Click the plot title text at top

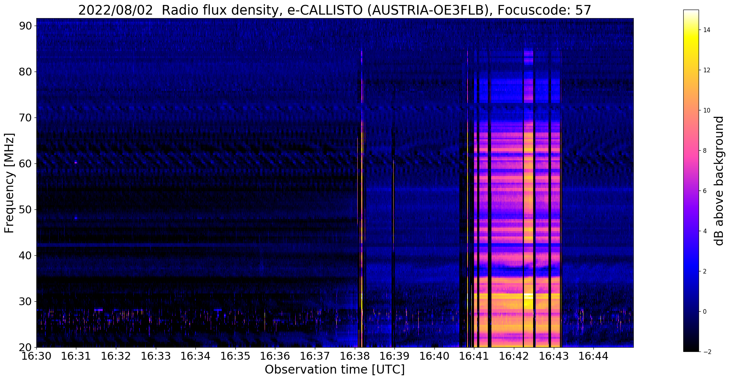(335, 10)
